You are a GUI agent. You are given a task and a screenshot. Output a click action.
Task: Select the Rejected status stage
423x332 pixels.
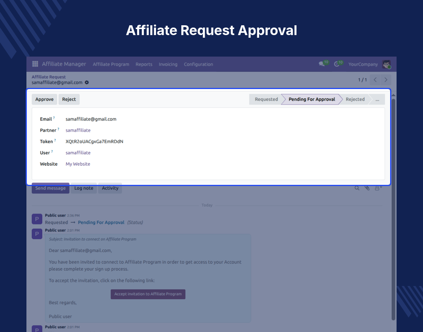(355, 99)
